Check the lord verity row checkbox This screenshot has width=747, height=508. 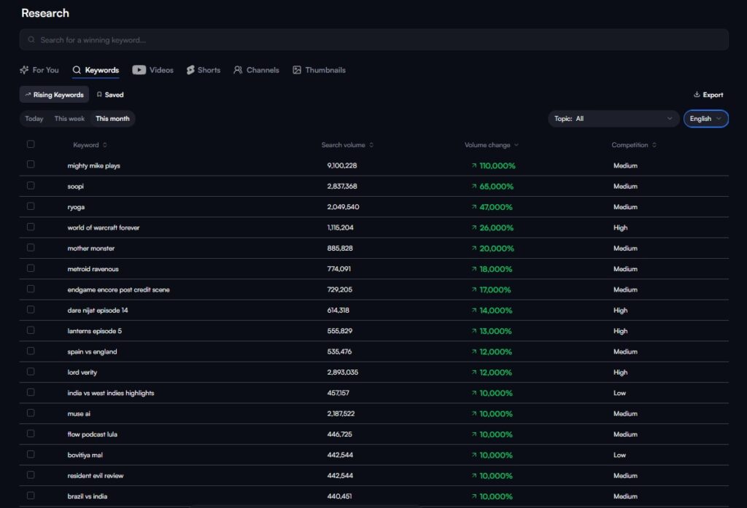31,372
